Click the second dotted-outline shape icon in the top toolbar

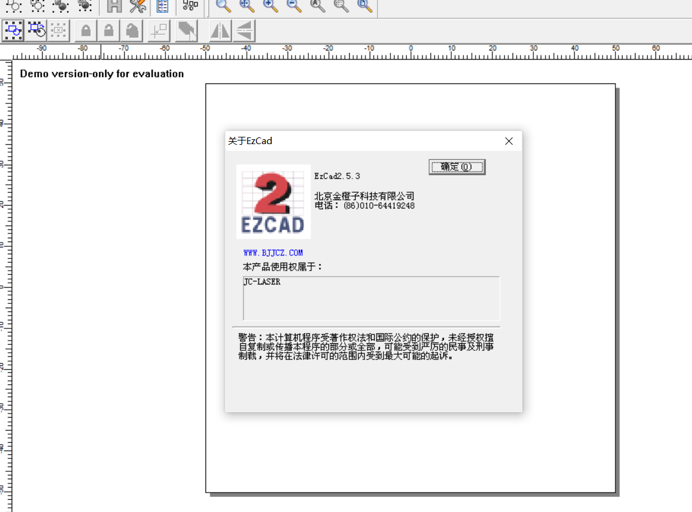tap(37, 5)
